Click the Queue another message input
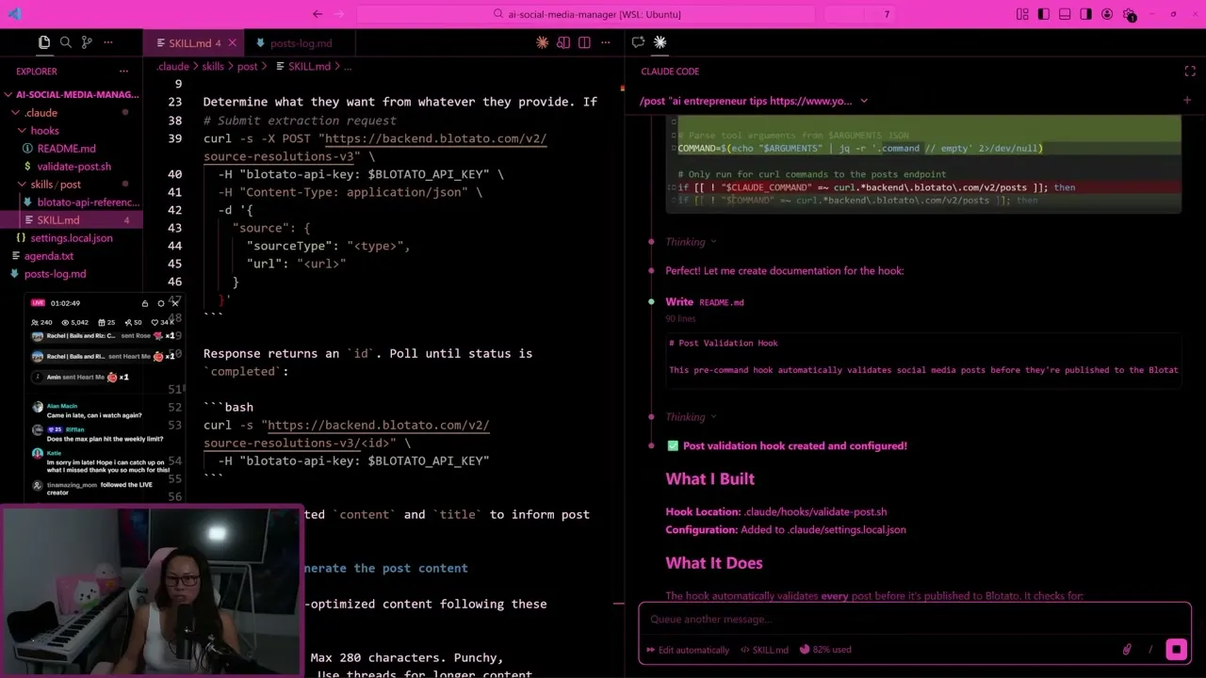 914,619
